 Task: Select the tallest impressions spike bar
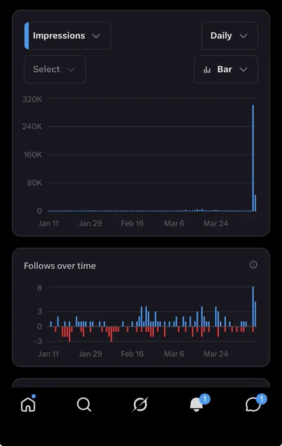(253, 158)
